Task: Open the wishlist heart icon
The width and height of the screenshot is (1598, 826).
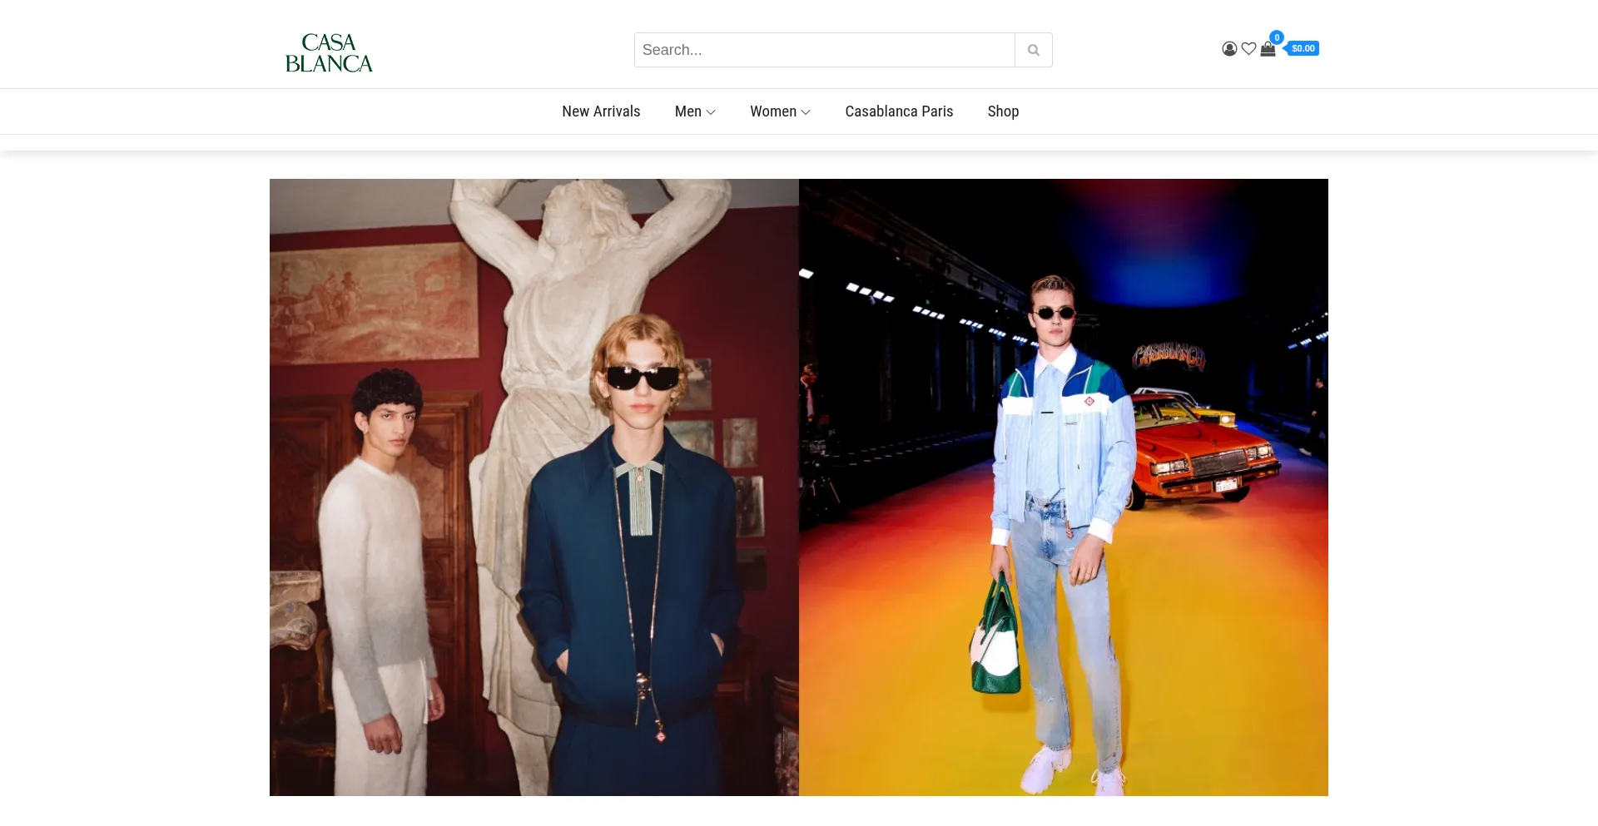Action: tap(1248, 49)
